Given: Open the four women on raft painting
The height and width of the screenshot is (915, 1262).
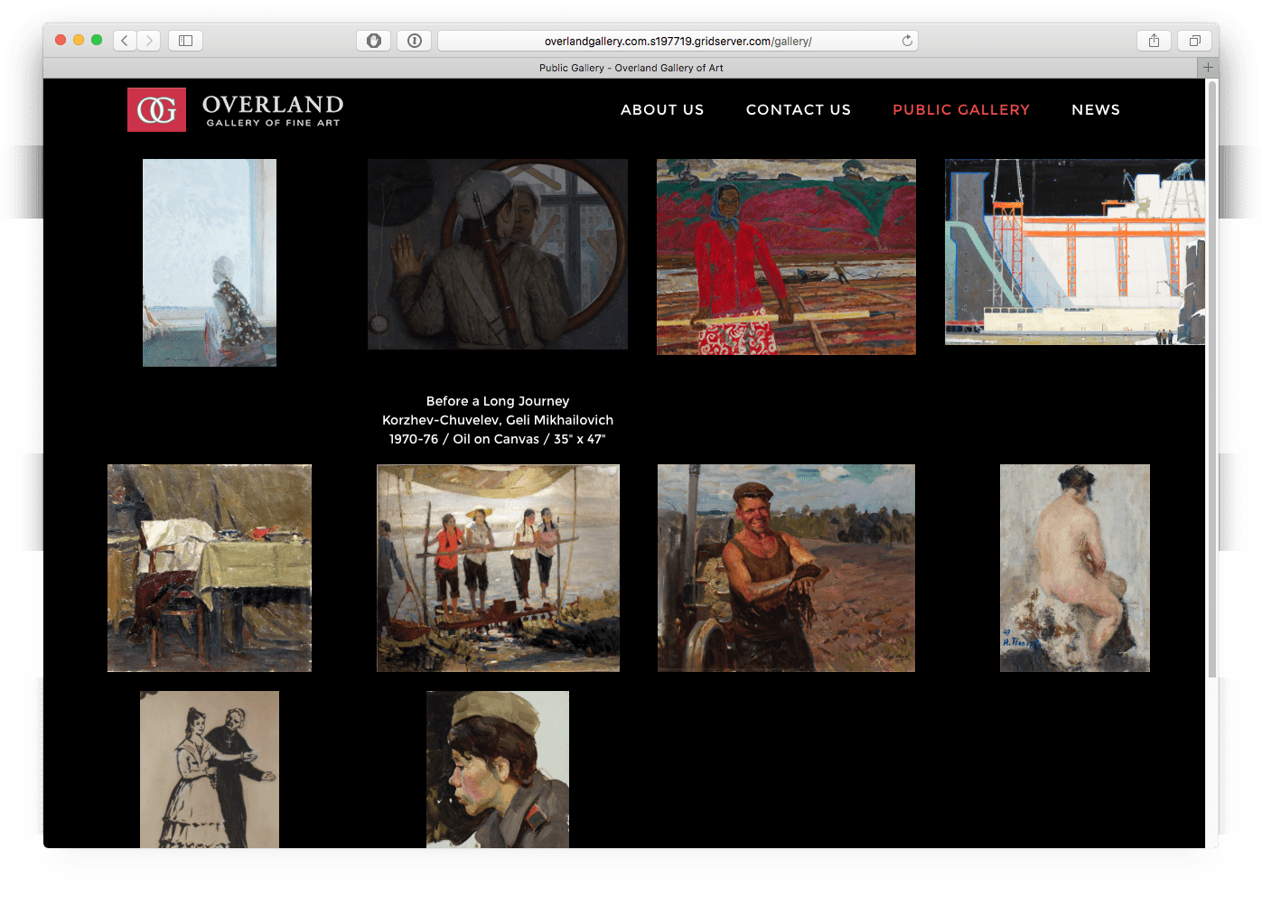Looking at the screenshot, I should click(x=498, y=568).
